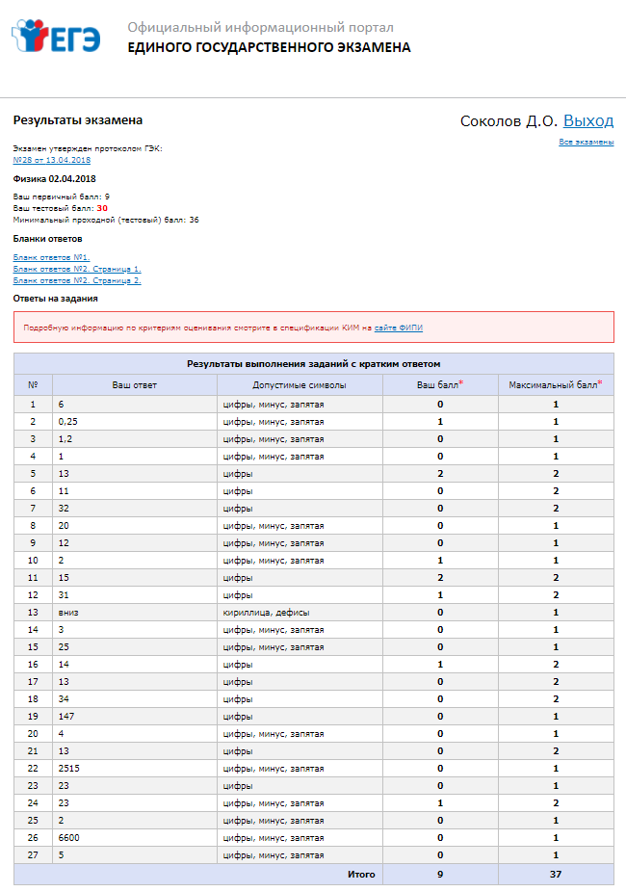
Task: Log out via the Выход link
Action: [587, 120]
